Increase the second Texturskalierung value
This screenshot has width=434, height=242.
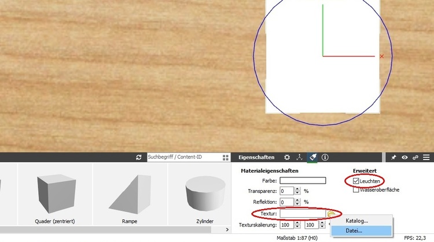322,223
